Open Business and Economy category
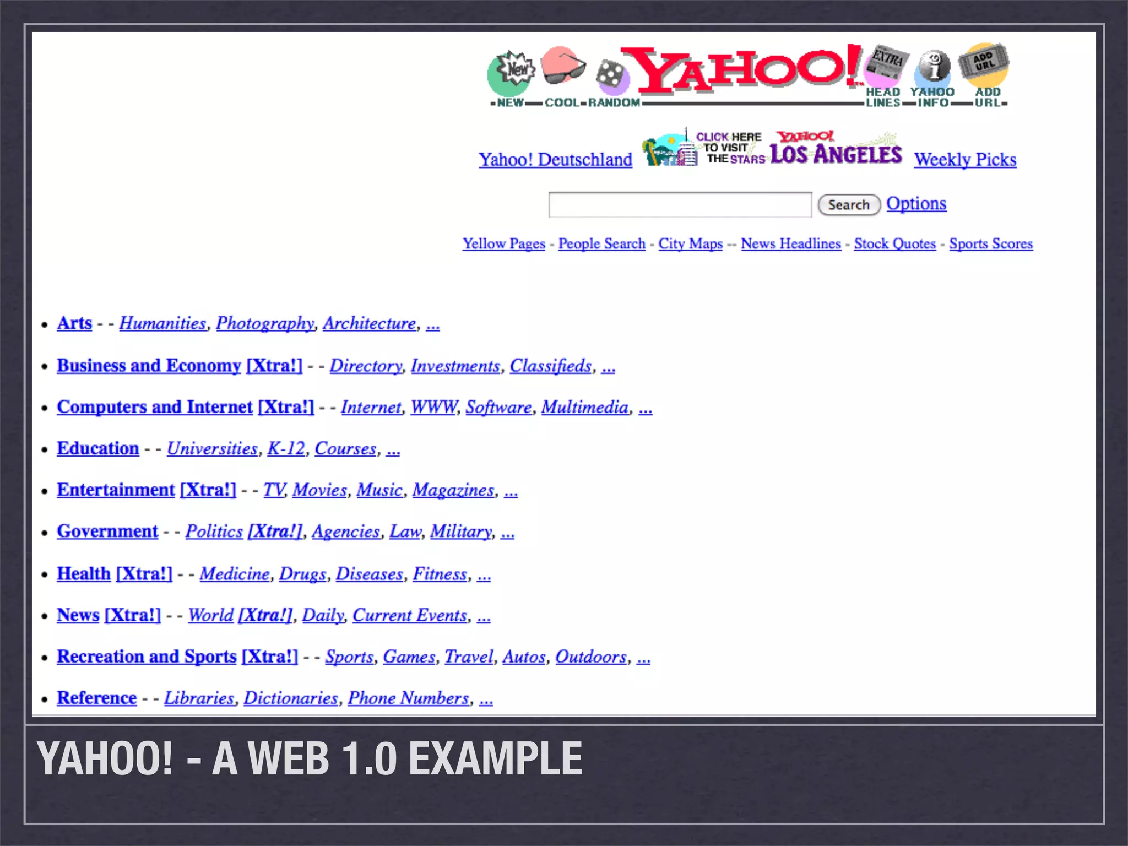Image resolution: width=1128 pixels, height=846 pixels. [x=149, y=366]
